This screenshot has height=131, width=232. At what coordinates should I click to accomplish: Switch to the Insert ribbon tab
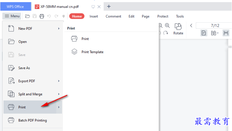(94, 16)
